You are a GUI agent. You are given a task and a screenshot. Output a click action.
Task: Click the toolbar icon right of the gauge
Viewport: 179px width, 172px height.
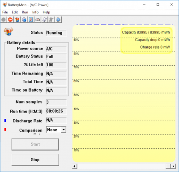pos(45,20)
